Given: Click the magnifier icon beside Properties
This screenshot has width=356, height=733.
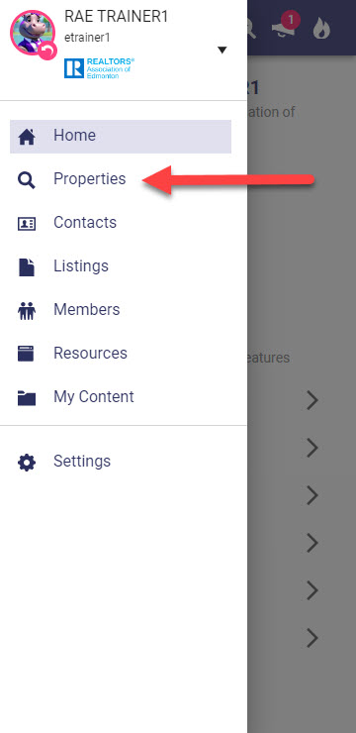Looking at the screenshot, I should point(27,180).
